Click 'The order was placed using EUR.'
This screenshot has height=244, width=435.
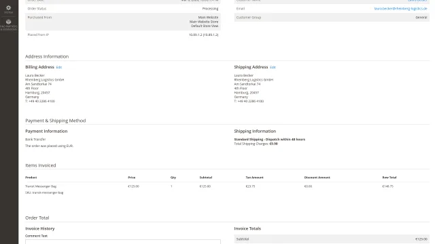pyautogui.click(x=49, y=146)
